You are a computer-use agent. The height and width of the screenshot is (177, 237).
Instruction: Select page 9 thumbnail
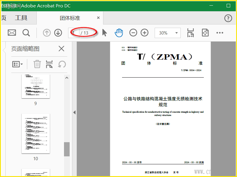pos(36,86)
